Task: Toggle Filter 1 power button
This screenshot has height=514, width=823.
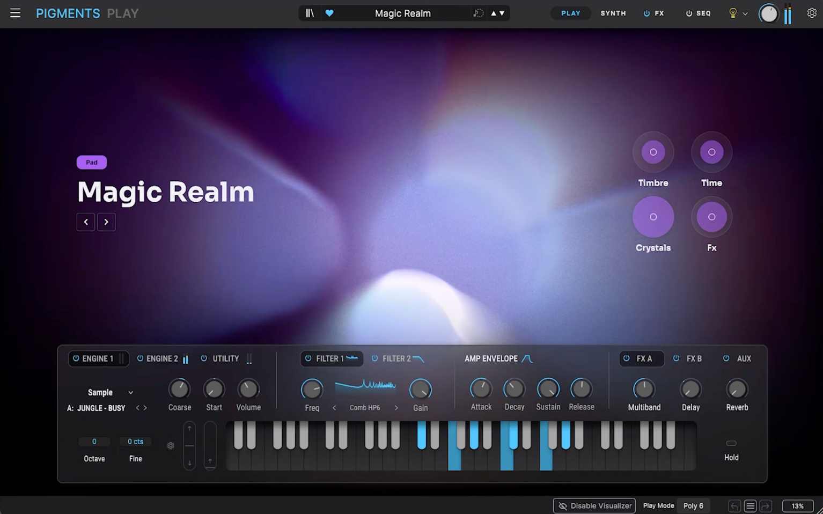Action: point(308,358)
